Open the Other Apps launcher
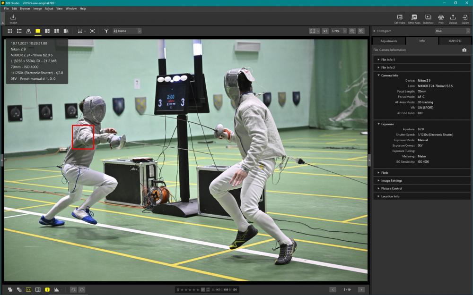The image size is (473, 295). point(414,19)
